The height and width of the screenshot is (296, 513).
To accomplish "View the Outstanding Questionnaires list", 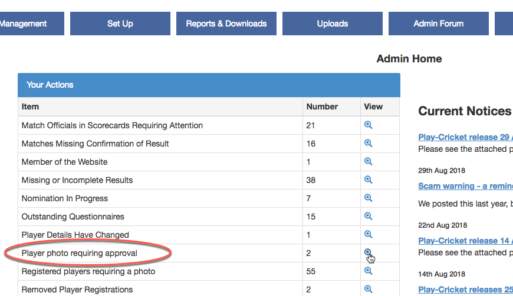I will pos(368,217).
